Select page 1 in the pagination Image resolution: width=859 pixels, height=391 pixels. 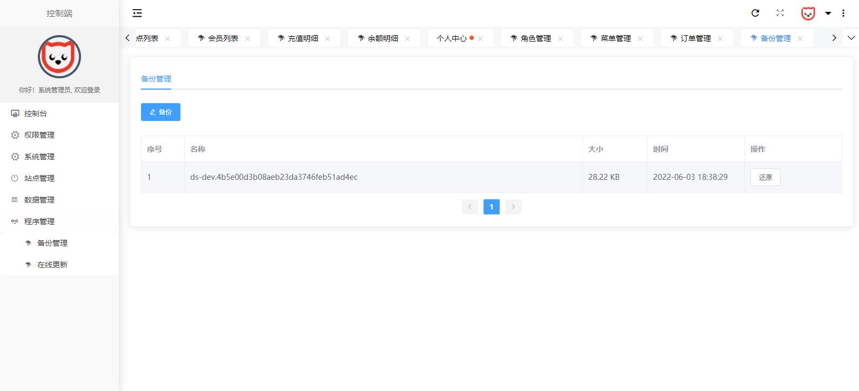pos(491,207)
